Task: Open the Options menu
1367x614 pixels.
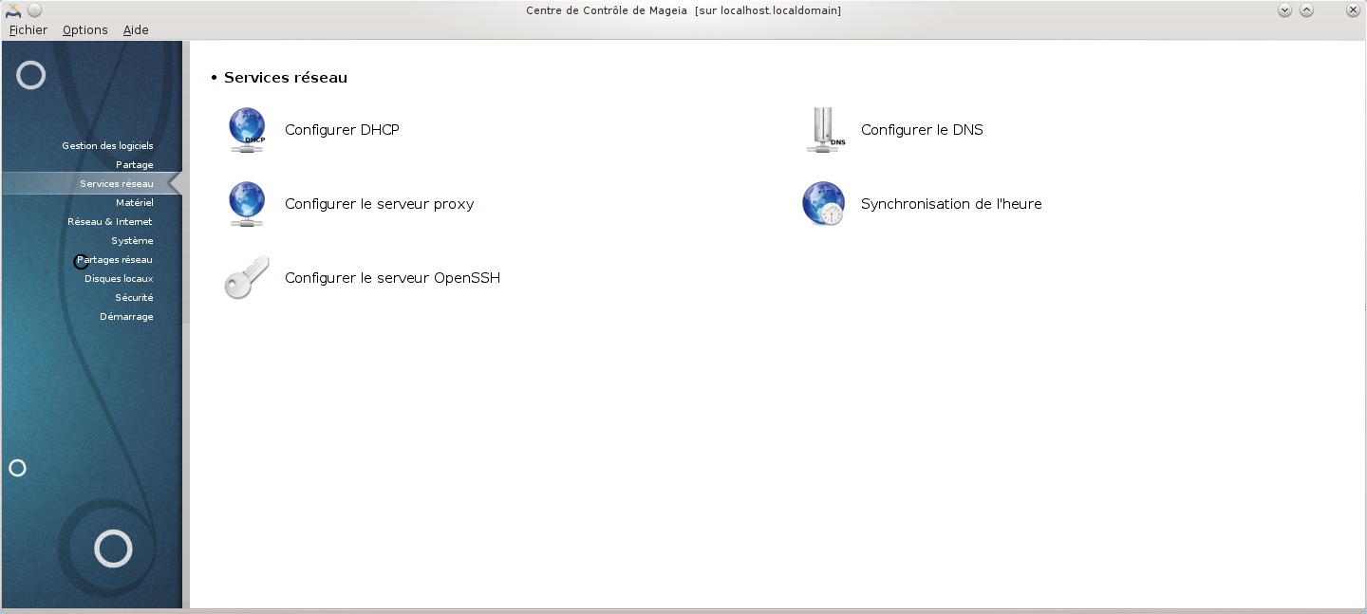Action: [x=85, y=29]
